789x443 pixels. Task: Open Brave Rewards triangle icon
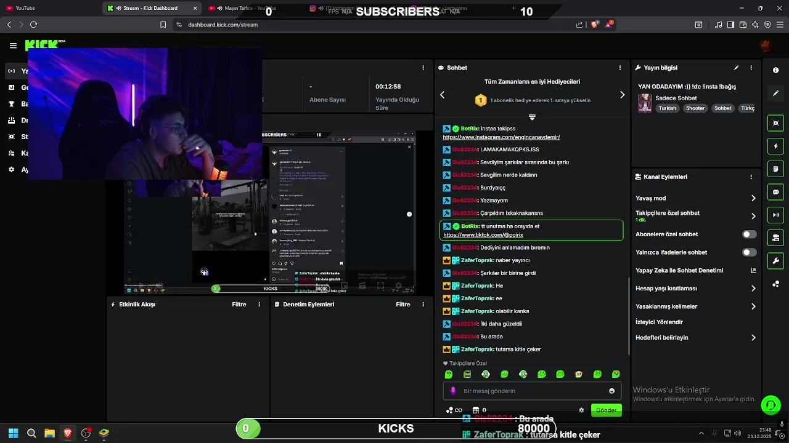point(609,25)
